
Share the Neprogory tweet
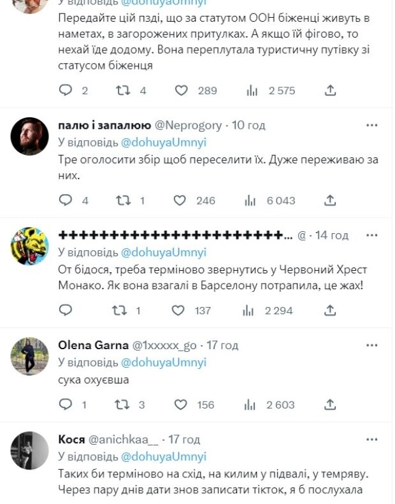(x=330, y=201)
